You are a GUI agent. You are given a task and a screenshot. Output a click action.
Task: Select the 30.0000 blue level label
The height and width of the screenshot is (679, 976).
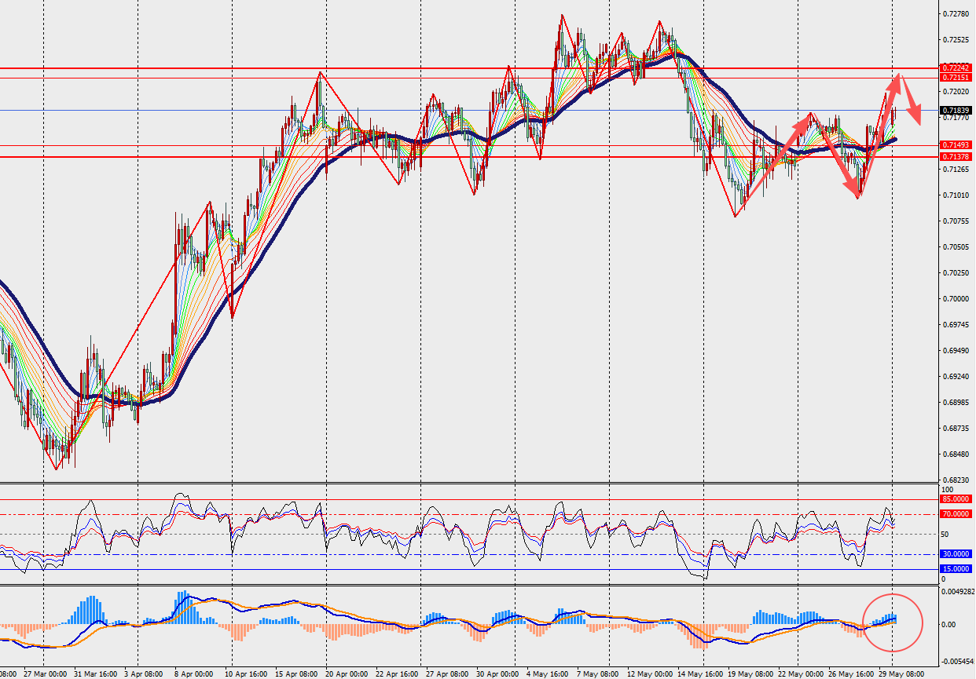[956, 554]
